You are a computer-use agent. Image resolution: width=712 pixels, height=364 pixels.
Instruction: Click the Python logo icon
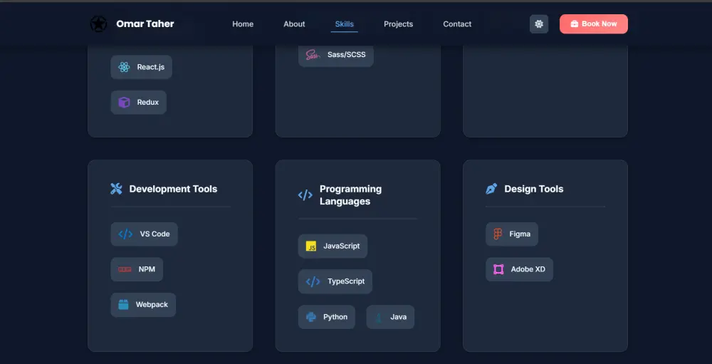[x=311, y=317]
